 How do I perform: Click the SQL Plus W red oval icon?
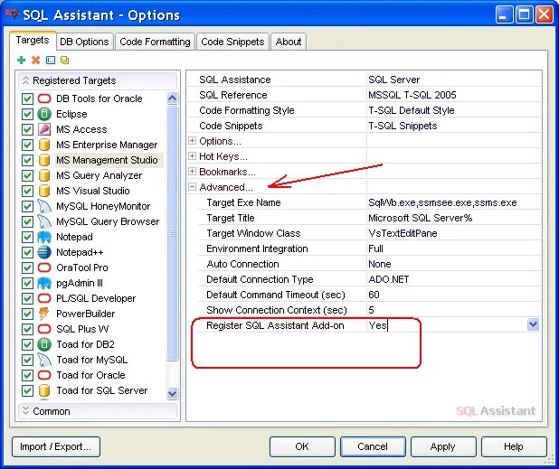tap(44, 329)
